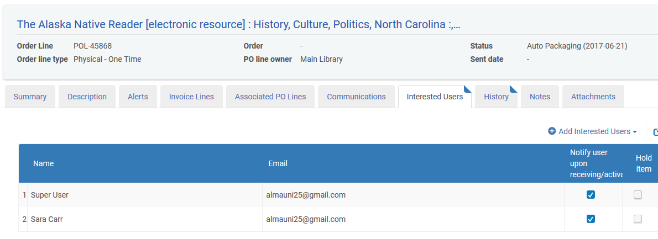
Task: Expand the Add Interested Users dropdown arrow
Action: [635, 132]
